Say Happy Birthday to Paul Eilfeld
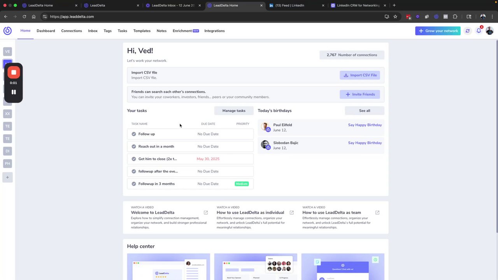The height and width of the screenshot is (280, 498). 365,125
